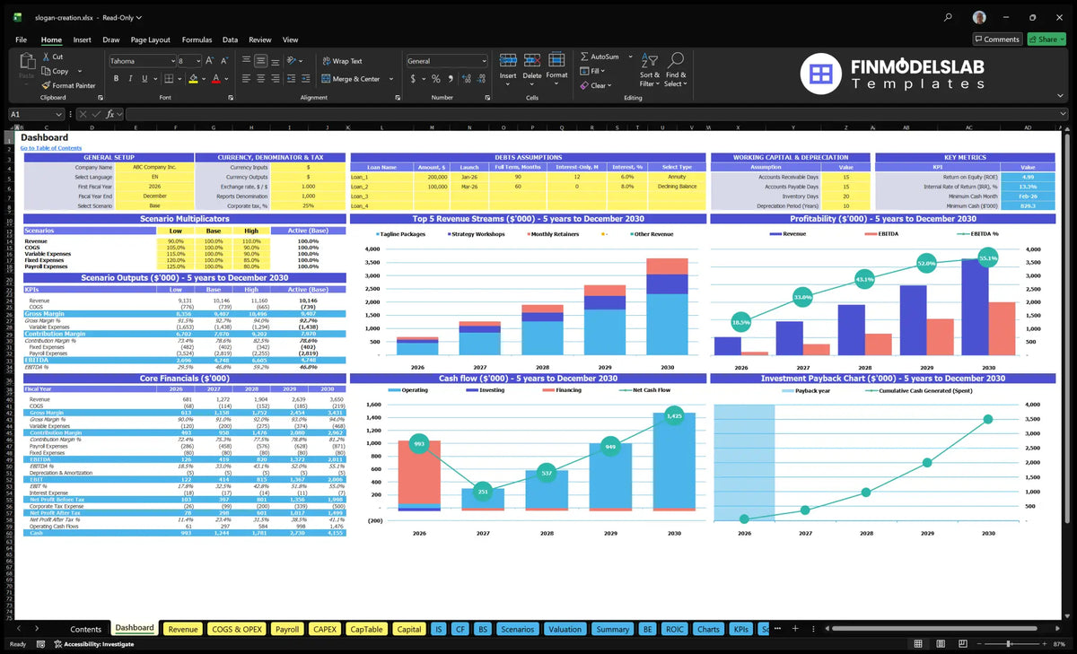Click Decrease Decimal icon

click(x=480, y=79)
